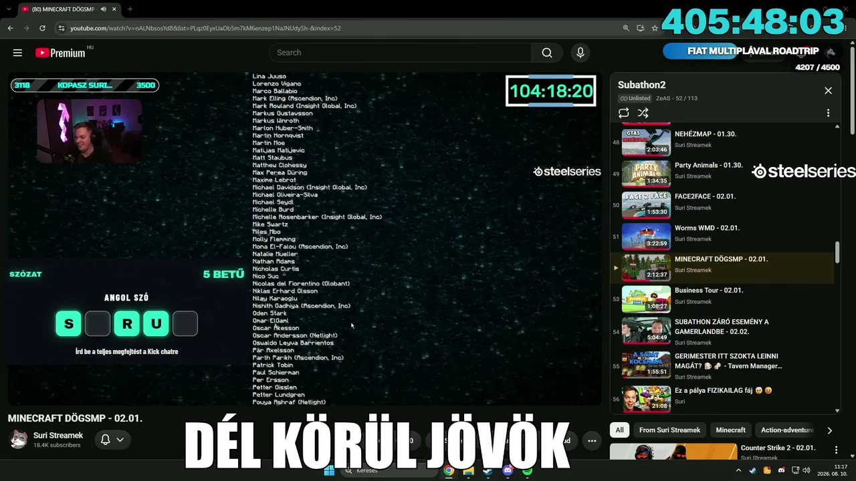Screen dimensions: 856x481
Task: Open volume settings from system tray
Action: point(806,471)
